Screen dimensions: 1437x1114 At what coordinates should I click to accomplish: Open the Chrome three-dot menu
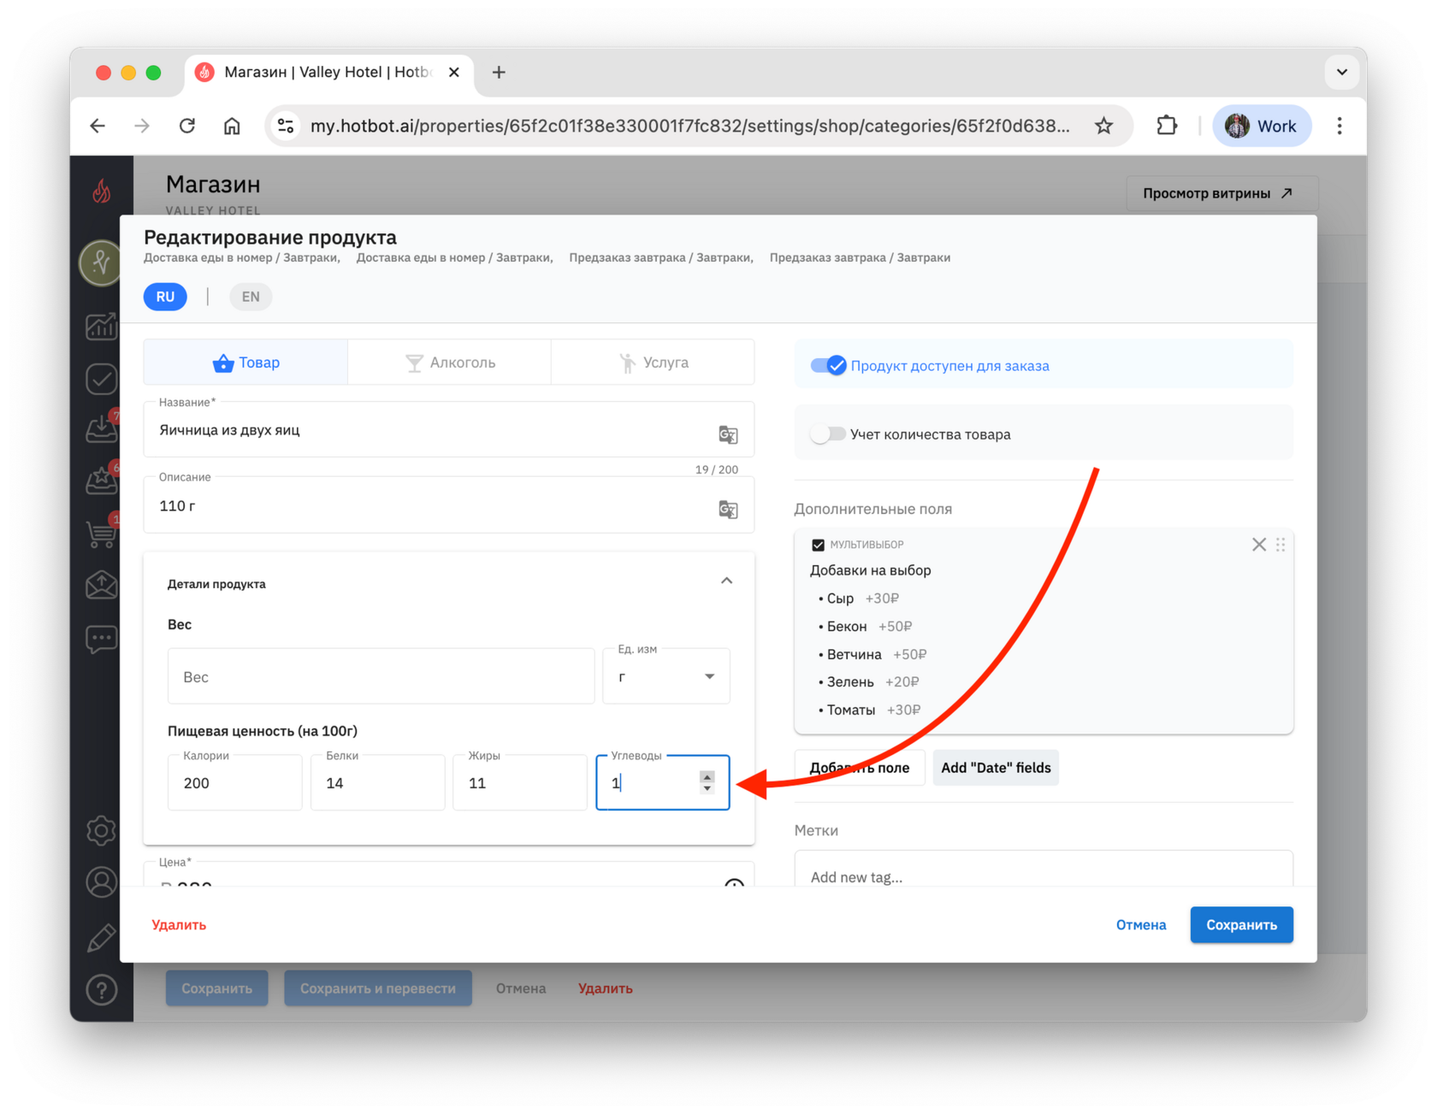pos(1339,126)
